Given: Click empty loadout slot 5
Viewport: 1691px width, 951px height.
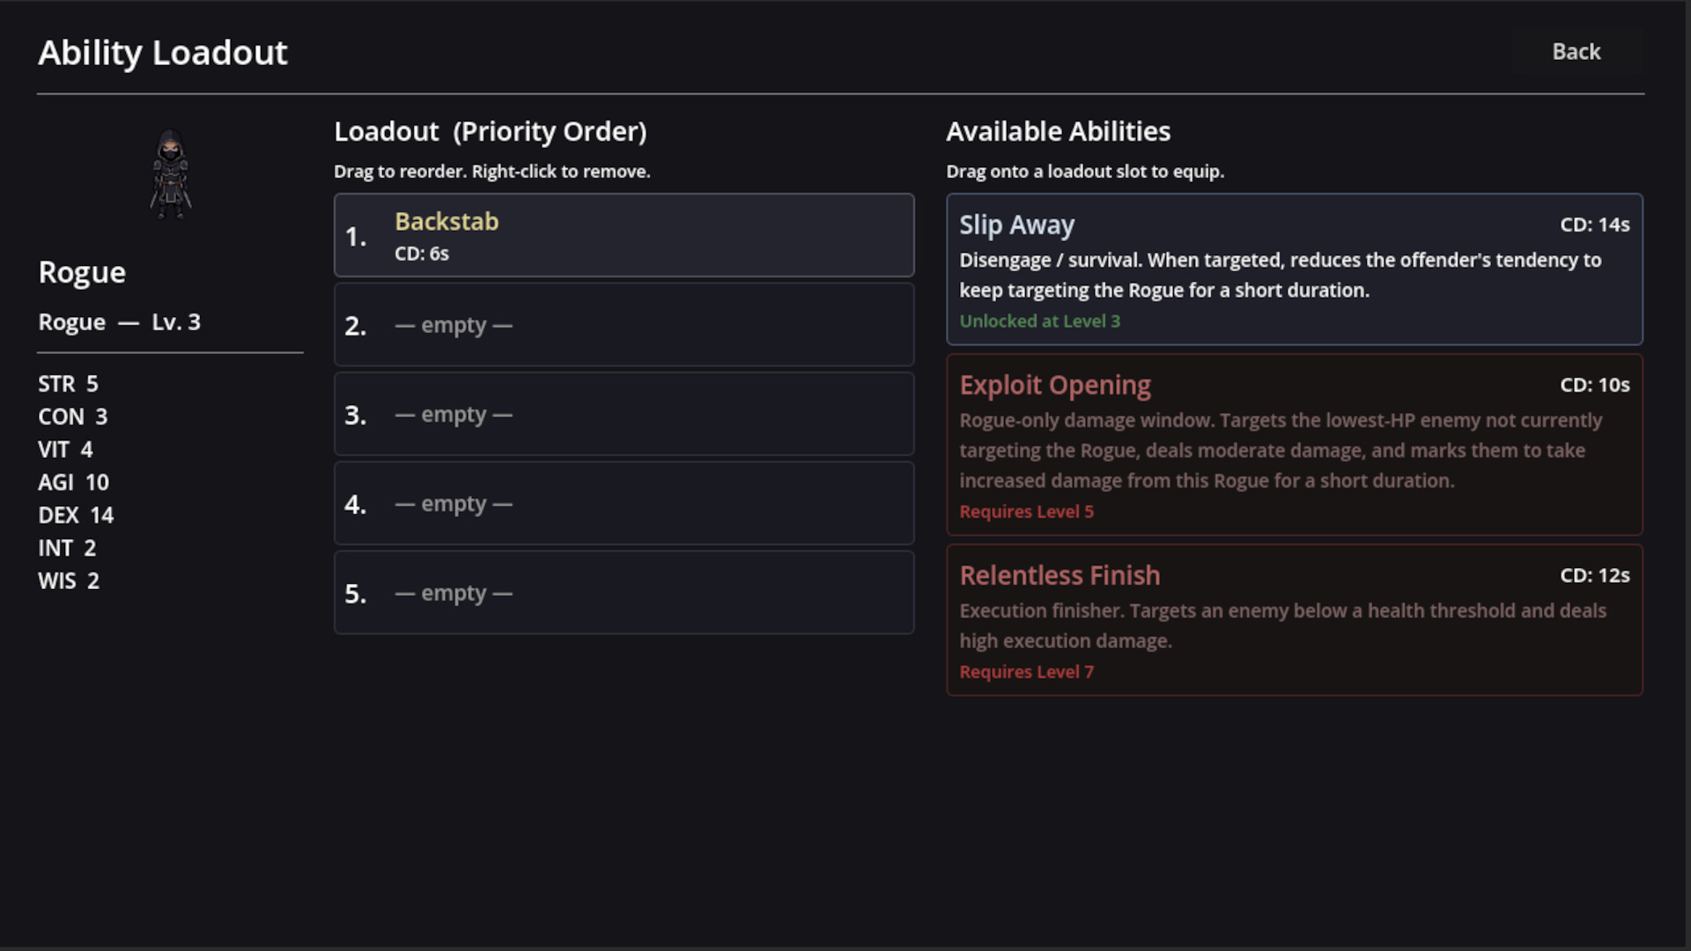Looking at the screenshot, I should (x=624, y=593).
